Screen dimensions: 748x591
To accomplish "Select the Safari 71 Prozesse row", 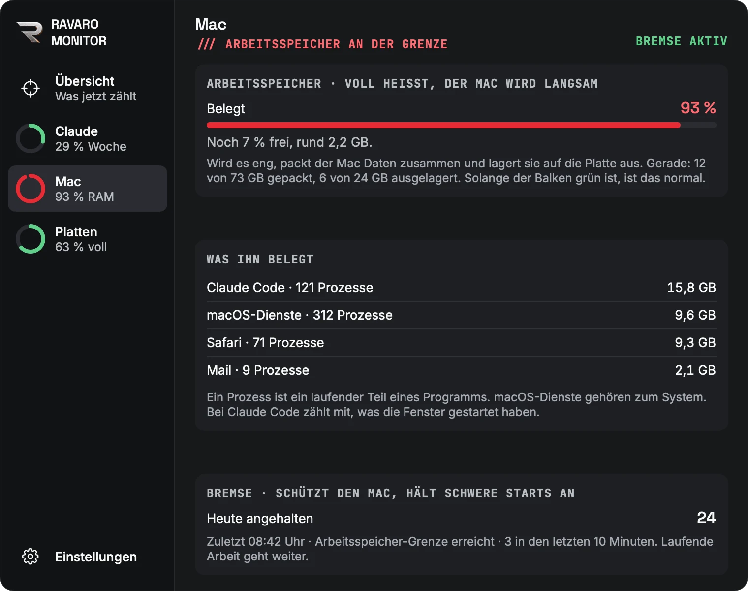I will point(462,343).
